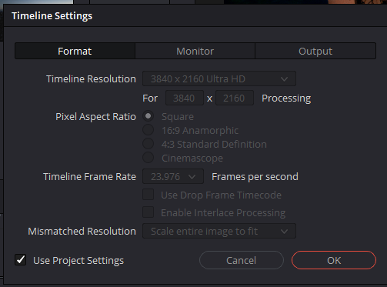Image resolution: width=387 pixels, height=287 pixels.
Task: Select the Square pixel aspect ratio
Action: (148, 116)
